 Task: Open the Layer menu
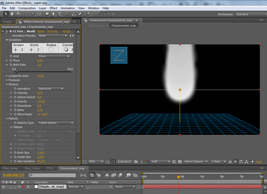[x=43, y=8]
